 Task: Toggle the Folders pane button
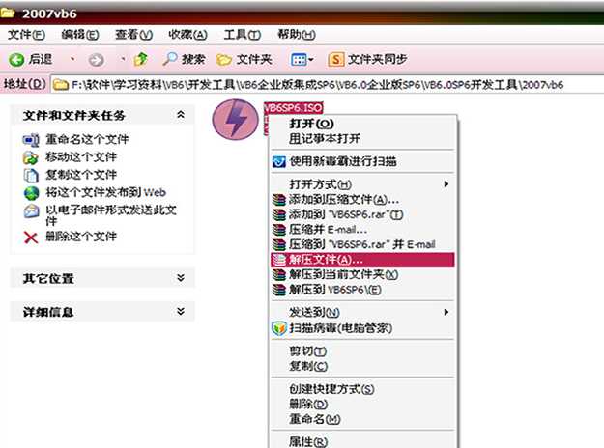(244, 59)
